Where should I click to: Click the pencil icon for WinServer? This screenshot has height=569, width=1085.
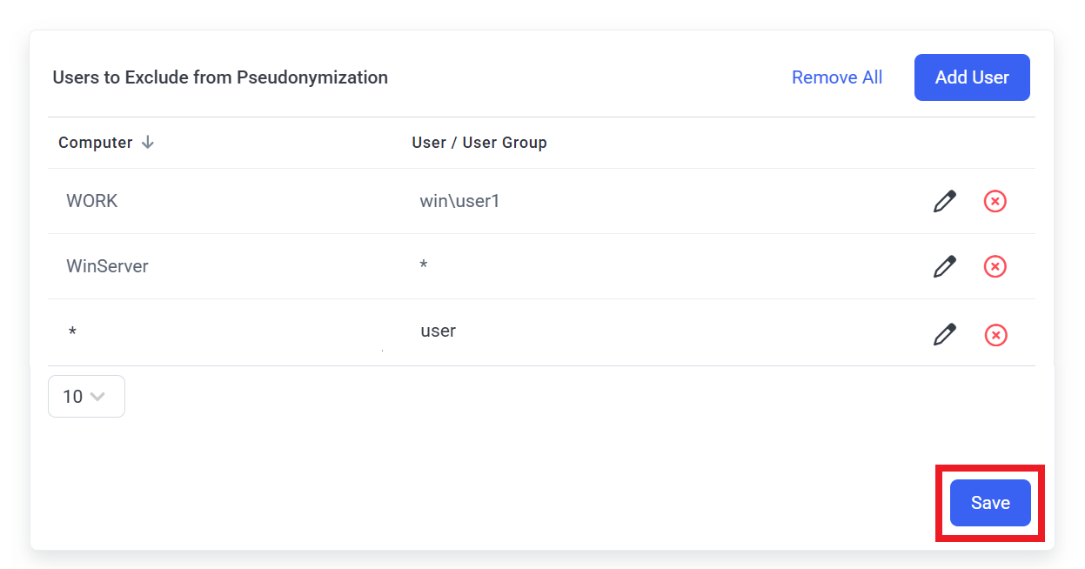coord(944,266)
